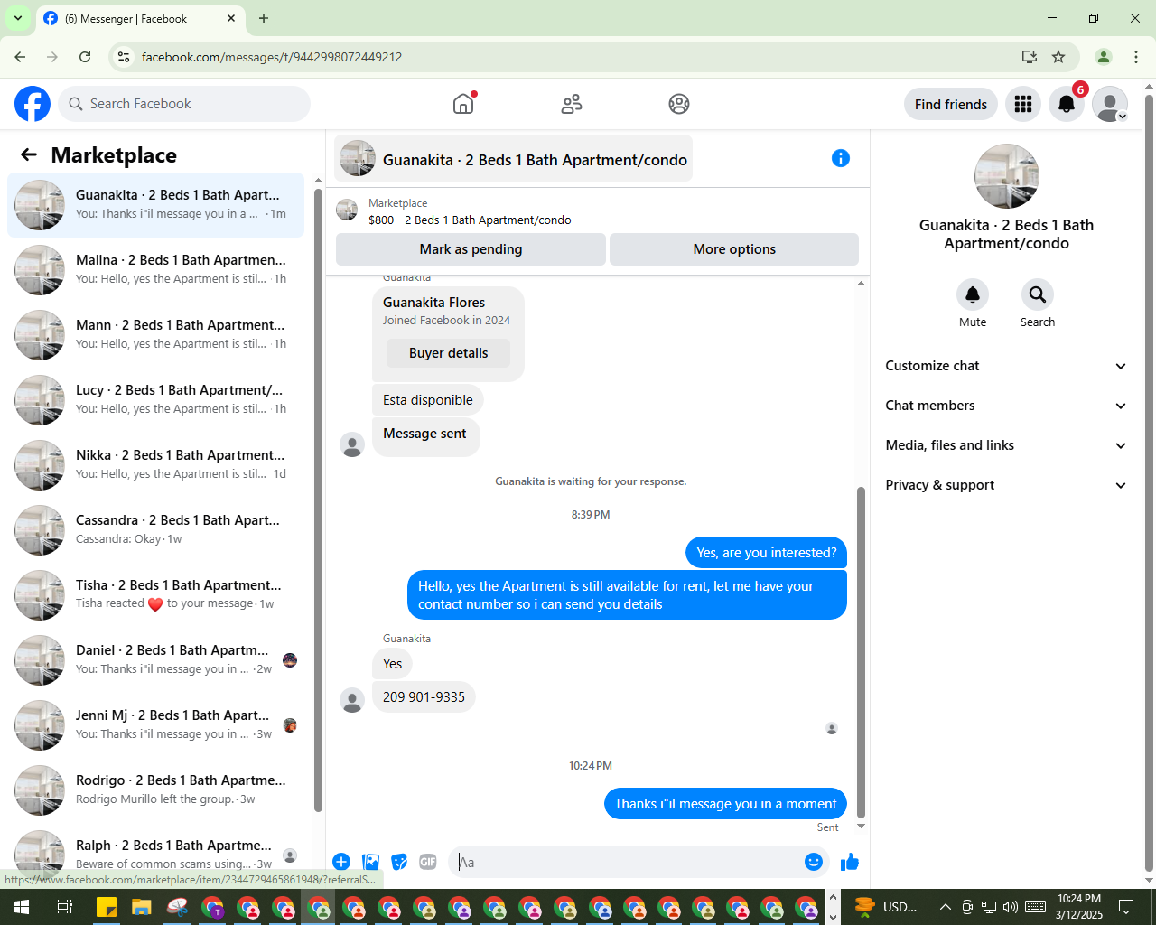The height and width of the screenshot is (925, 1156).
Task: View site information icon in address bar
Action: coord(124,57)
